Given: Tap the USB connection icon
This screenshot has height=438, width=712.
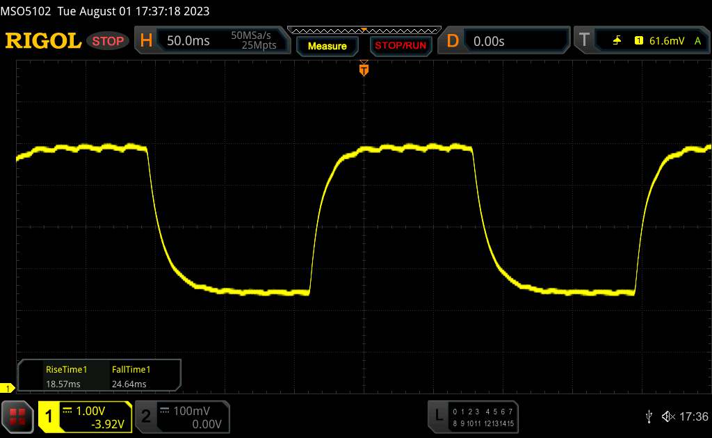Looking at the screenshot, I should click(649, 416).
